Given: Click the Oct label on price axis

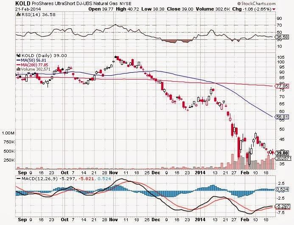Looking at the screenshot, I should (x=64, y=173).
